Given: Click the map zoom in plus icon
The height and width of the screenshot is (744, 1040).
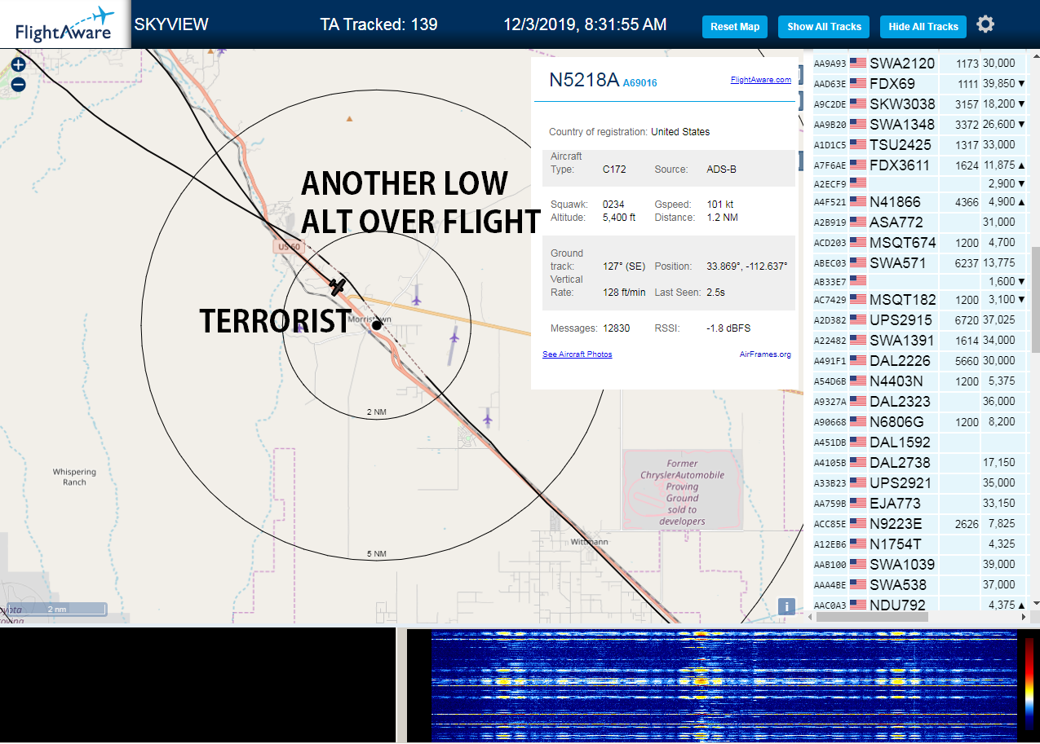Looking at the screenshot, I should [x=18, y=64].
